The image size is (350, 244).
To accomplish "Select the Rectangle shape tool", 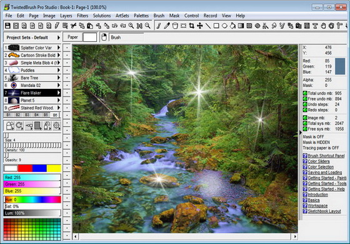I will click(x=216, y=26).
